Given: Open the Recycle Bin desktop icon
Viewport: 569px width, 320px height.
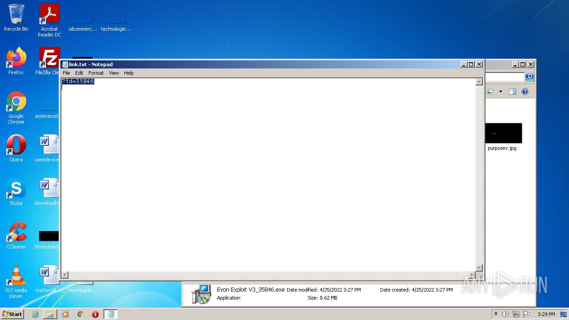Looking at the screenshot, I should (16, 18).
